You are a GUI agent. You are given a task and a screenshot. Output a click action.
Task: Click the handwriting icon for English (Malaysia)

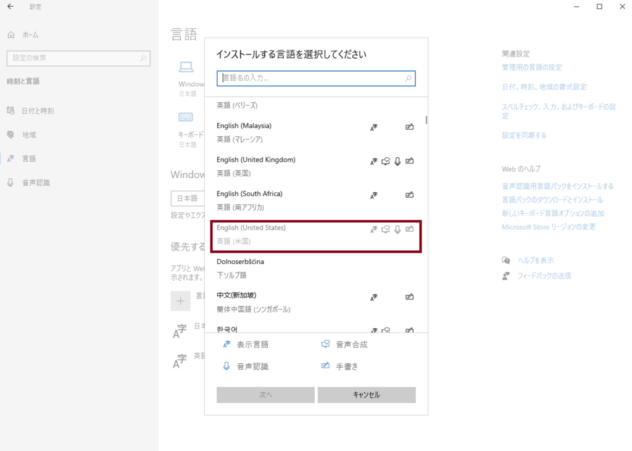click(409, 127)
